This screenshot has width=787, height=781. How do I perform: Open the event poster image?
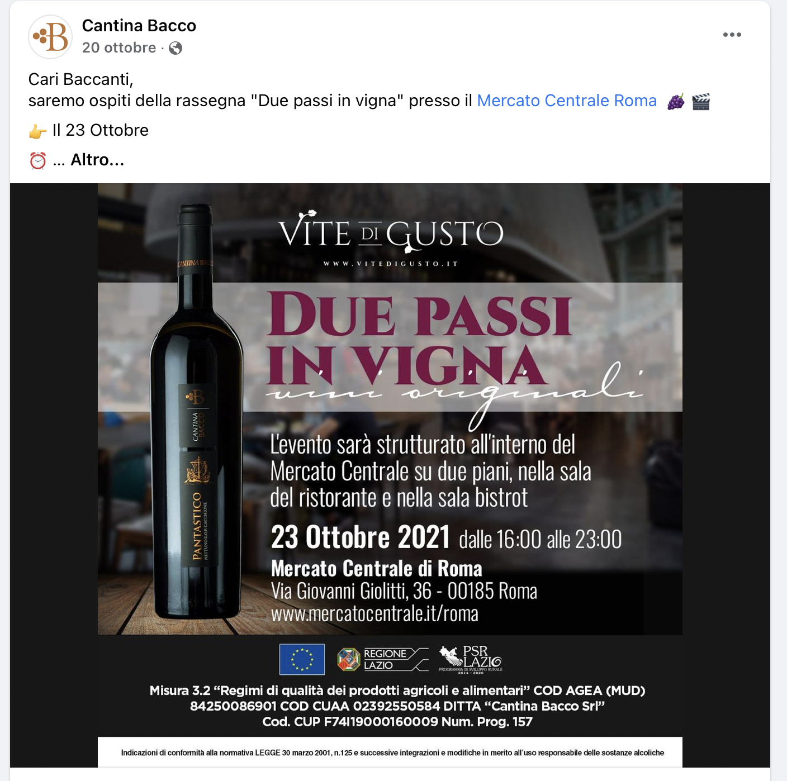point(390,475)
